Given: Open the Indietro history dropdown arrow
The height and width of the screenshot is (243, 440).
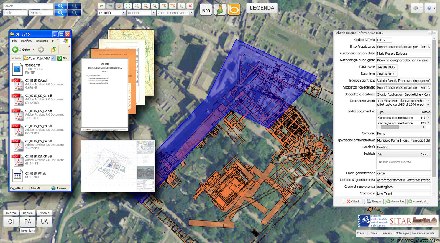Looking at the screenshot, I should tap(33, 49).
